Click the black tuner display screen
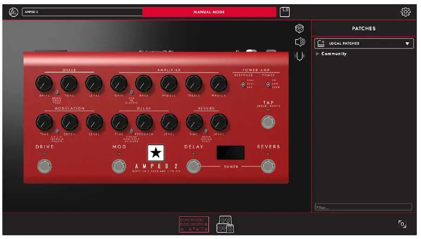This screenshot has height=239, width=421. click(x=231, y=153)
